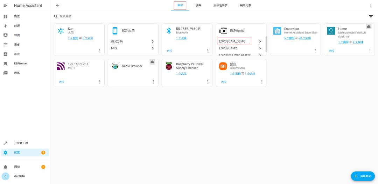Viewport: 378px width, 184px height.
Task: Open the top-right page overflow menu
Action: (x=371, y=6)
